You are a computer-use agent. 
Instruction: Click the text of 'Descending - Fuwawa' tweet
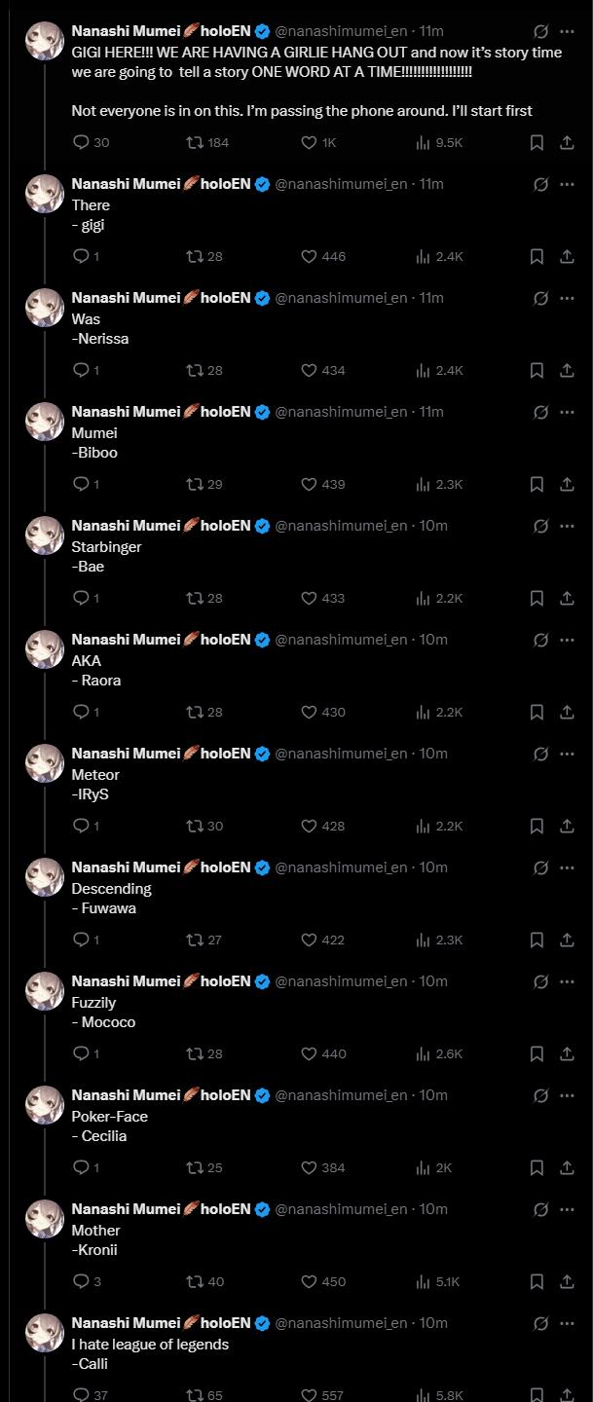[111, 888]
